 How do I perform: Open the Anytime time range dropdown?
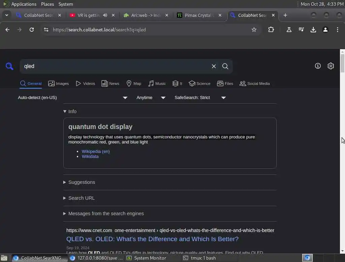pyautogui.click(x=151, y=98)
